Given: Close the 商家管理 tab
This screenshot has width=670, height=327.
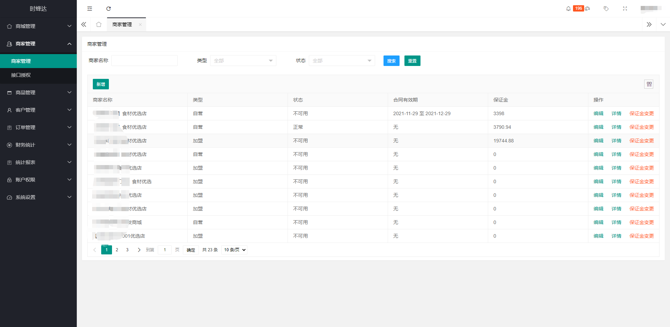Looking at the screenshot, I should (140, 24).
